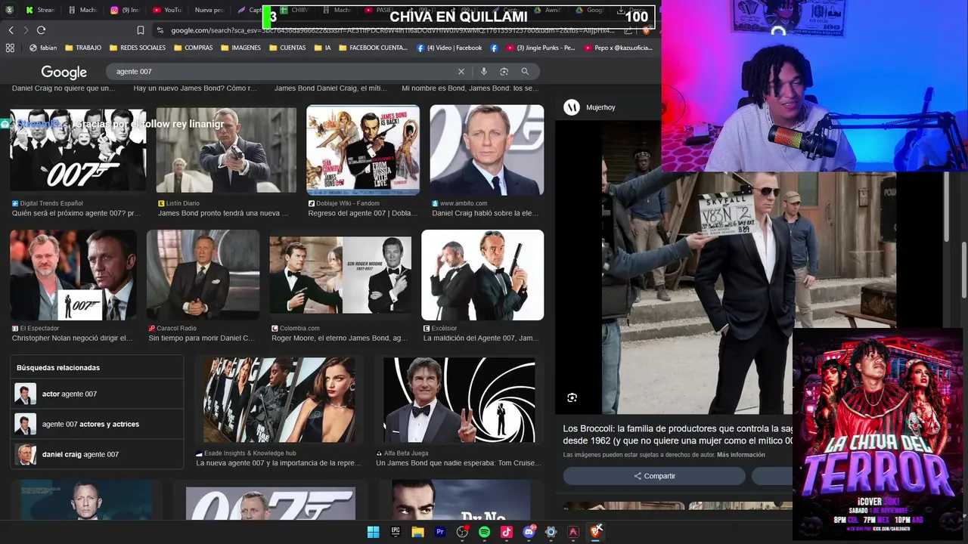Screen dimensions: 968x544
Task: Start voice search with microphone icon
Action: pos(484,71)
